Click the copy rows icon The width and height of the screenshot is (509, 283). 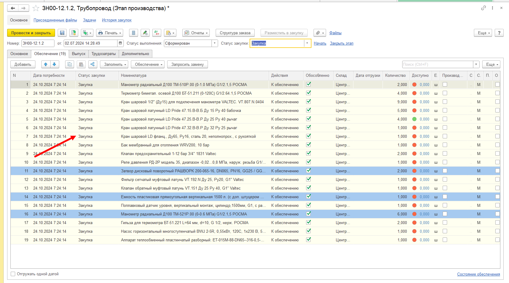pyautogui.click(x=70, y=64)
